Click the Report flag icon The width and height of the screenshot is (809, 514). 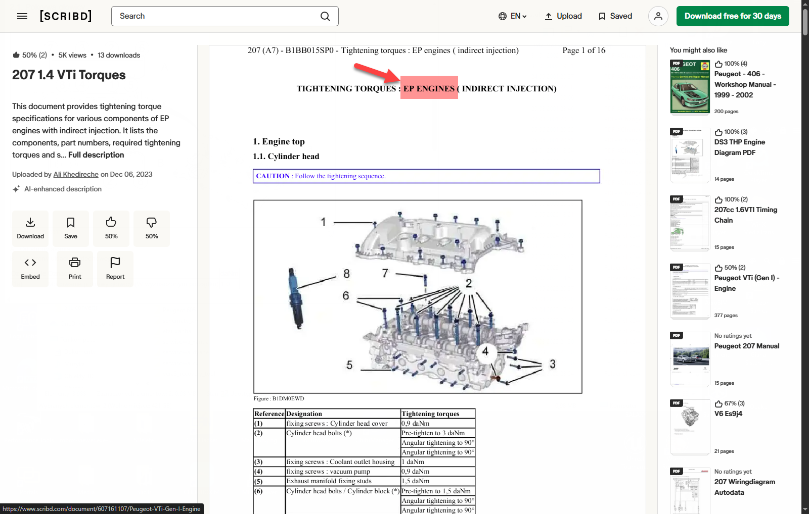click(115, 269)
